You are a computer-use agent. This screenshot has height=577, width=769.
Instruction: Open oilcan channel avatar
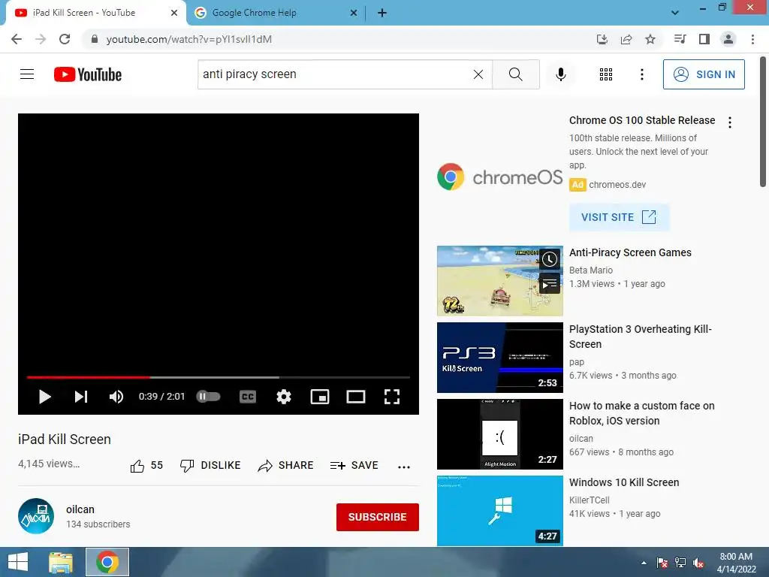(x=36, y=516)
